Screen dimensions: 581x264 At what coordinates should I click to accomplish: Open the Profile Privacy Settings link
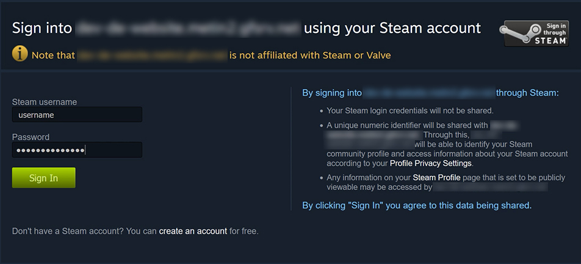pyautogui.click(x=431, y=163)
